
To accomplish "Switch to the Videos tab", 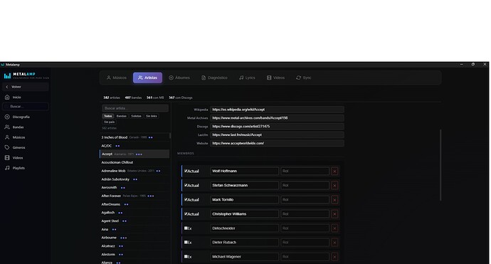I will (276, 78).
